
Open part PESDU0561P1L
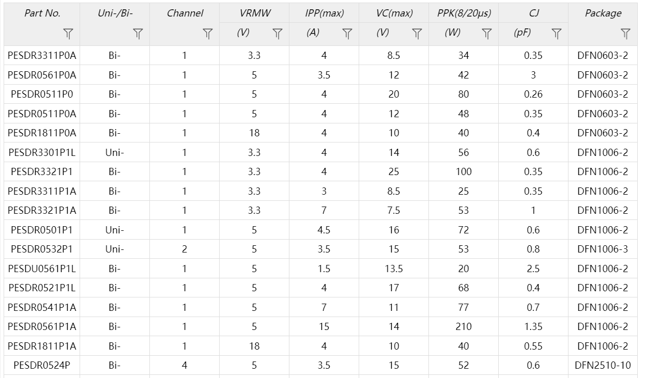click(x=42, y=269)
